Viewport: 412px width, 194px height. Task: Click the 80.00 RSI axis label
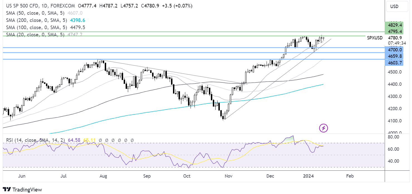point(393,137)
